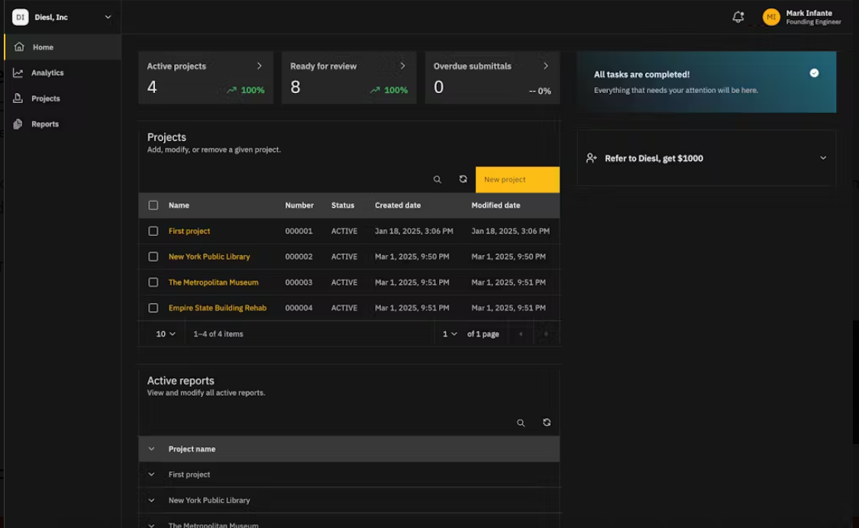This screenshot has width=859, height=528.
Task: Sort by the Number column header
Action: tap(299, 205)
